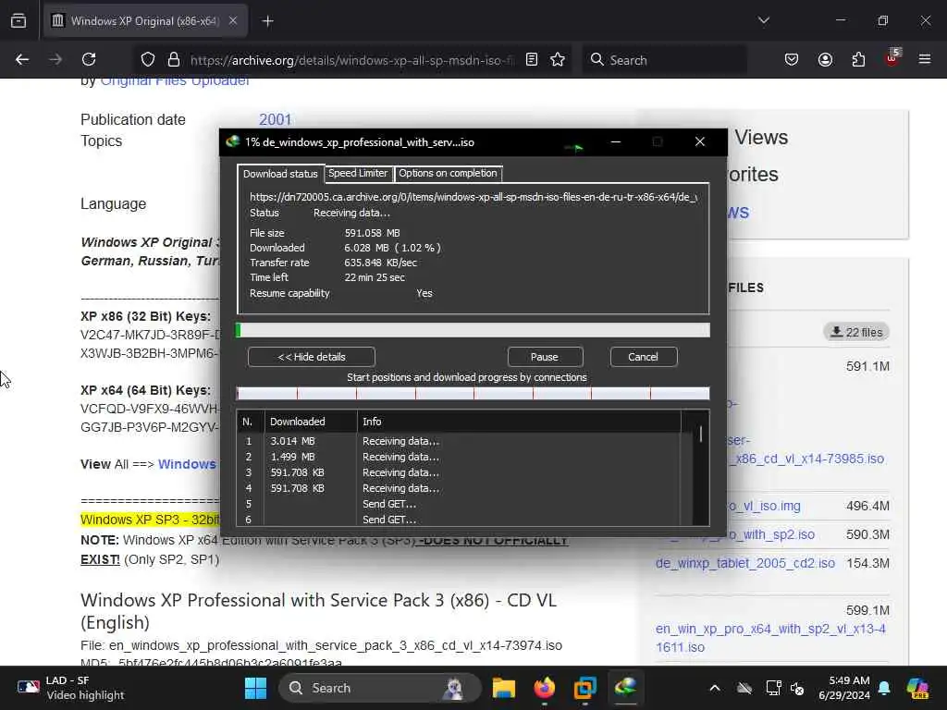
Task: Close the Windows XP Original tab
Action: [233, 21]
